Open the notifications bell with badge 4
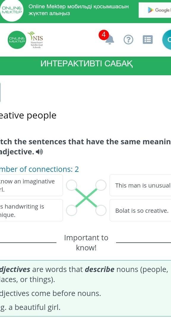The width and height of the screenshot is (171, 320). (x=110, y=39)
